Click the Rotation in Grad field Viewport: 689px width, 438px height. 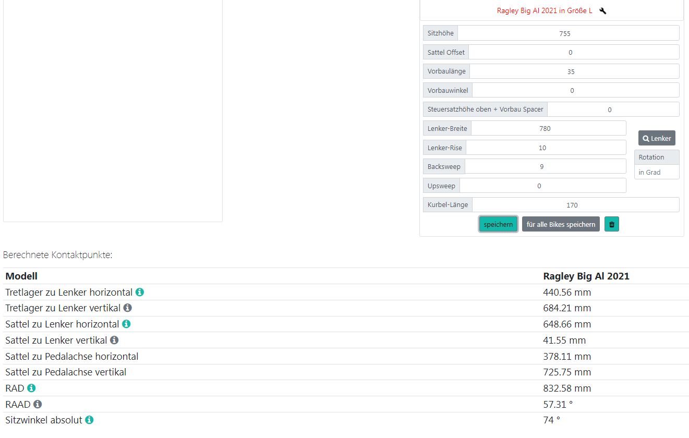656,172
